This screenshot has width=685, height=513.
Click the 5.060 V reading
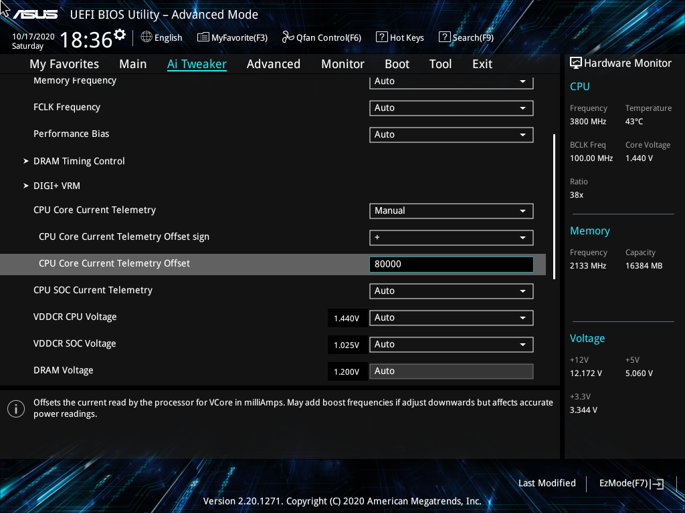click(x=639, y=373)
